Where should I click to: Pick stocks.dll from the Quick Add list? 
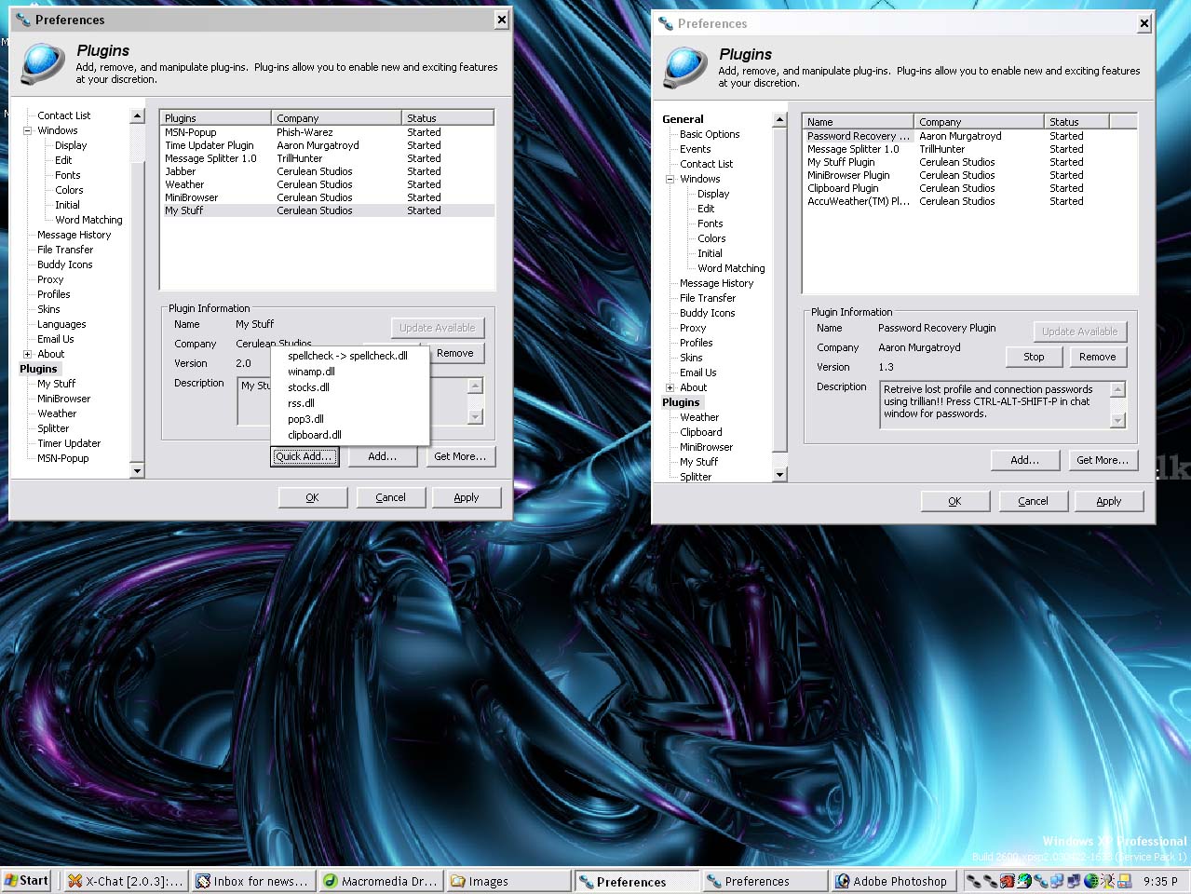pos(308,387)
